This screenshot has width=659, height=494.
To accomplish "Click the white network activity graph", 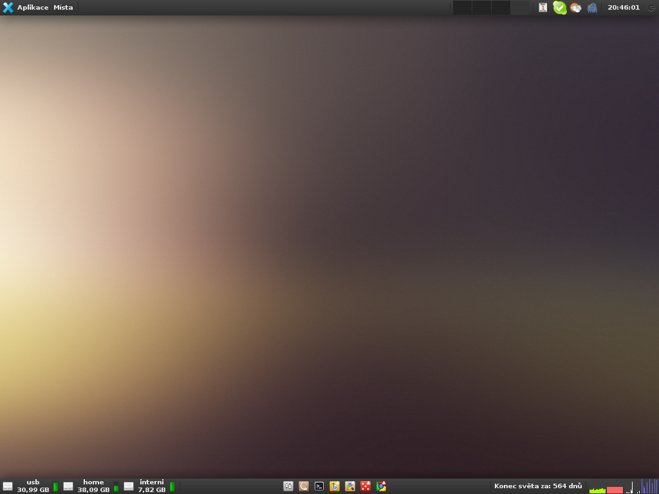I will click(633, 486).
